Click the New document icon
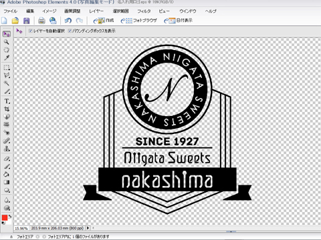 pos(5,21)
